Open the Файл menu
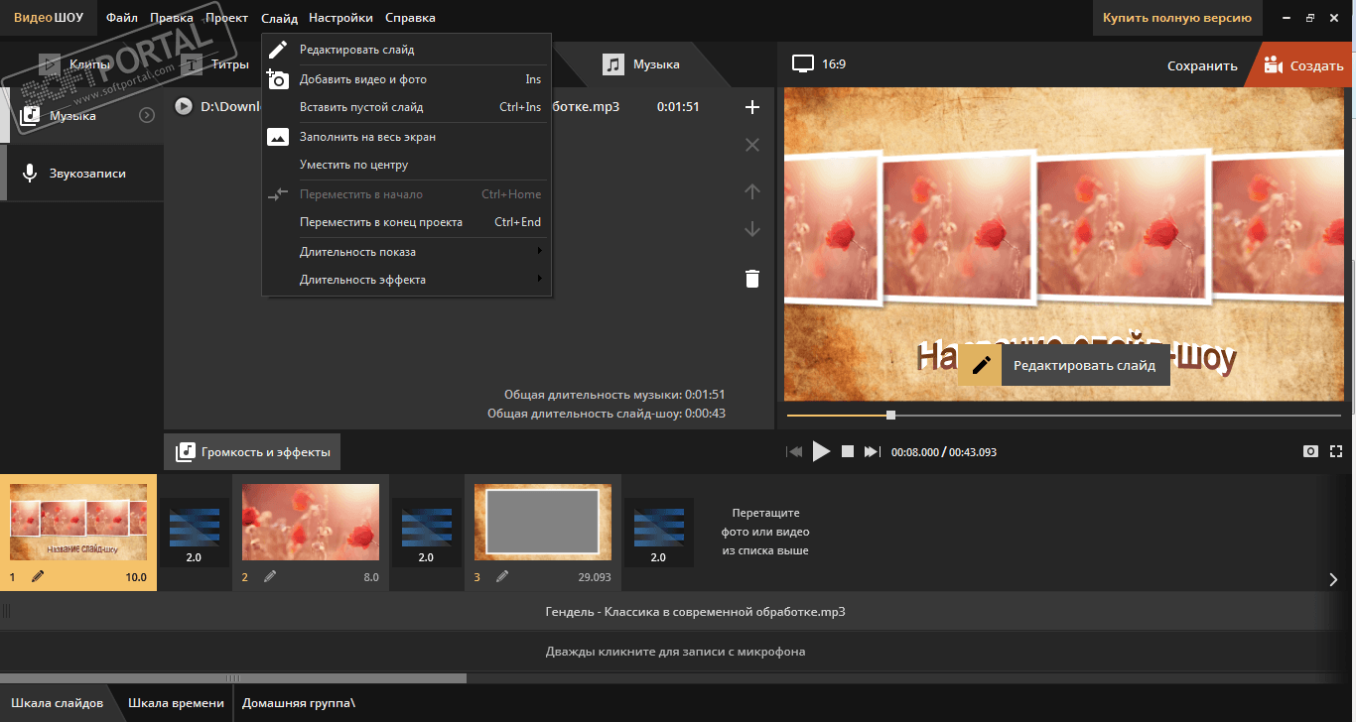1356x722 pixels. pyautogui.click(x=122, y=18)
